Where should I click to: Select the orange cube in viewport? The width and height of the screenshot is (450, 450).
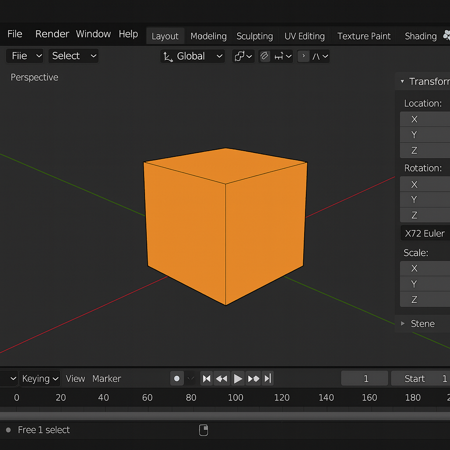coord(225,227)
